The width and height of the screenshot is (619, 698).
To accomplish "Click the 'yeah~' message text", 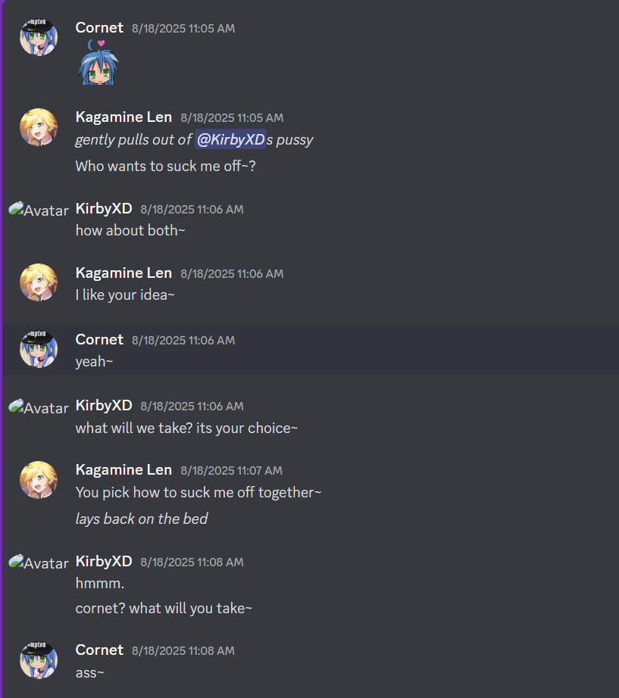I will [94, 361].
